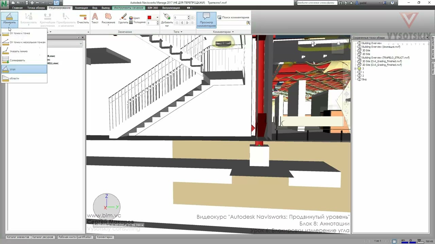
Task: Click the keyword search input field
Action: 318,3
